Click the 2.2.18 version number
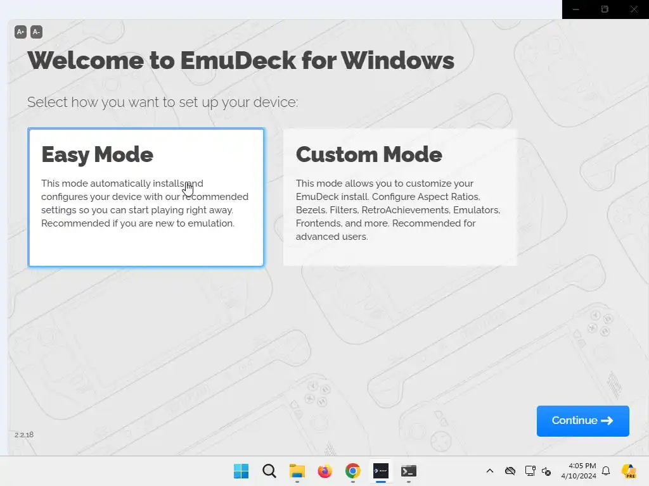The image size is (649, 486). point(24,435)
